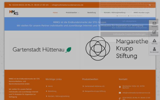Click chevron beside footer Bestellung link
This screenshot has height=100, width=160.
46,91
